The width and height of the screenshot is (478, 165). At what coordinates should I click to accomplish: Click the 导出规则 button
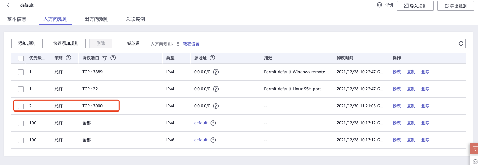[456, 6]
